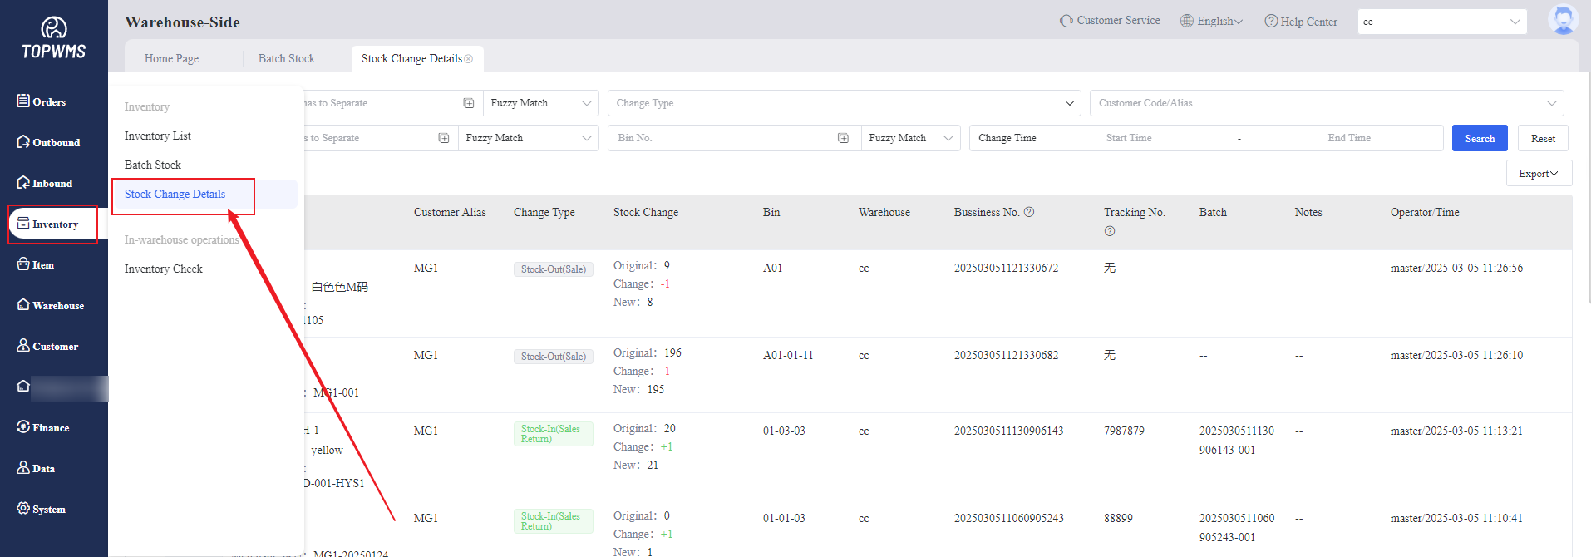Open the user avatar profile icon
Viewport: 1591px width, 557px height.
[1563, 20]
